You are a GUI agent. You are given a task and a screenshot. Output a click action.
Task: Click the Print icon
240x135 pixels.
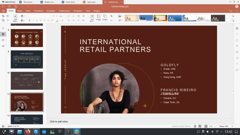click(9, 6)
